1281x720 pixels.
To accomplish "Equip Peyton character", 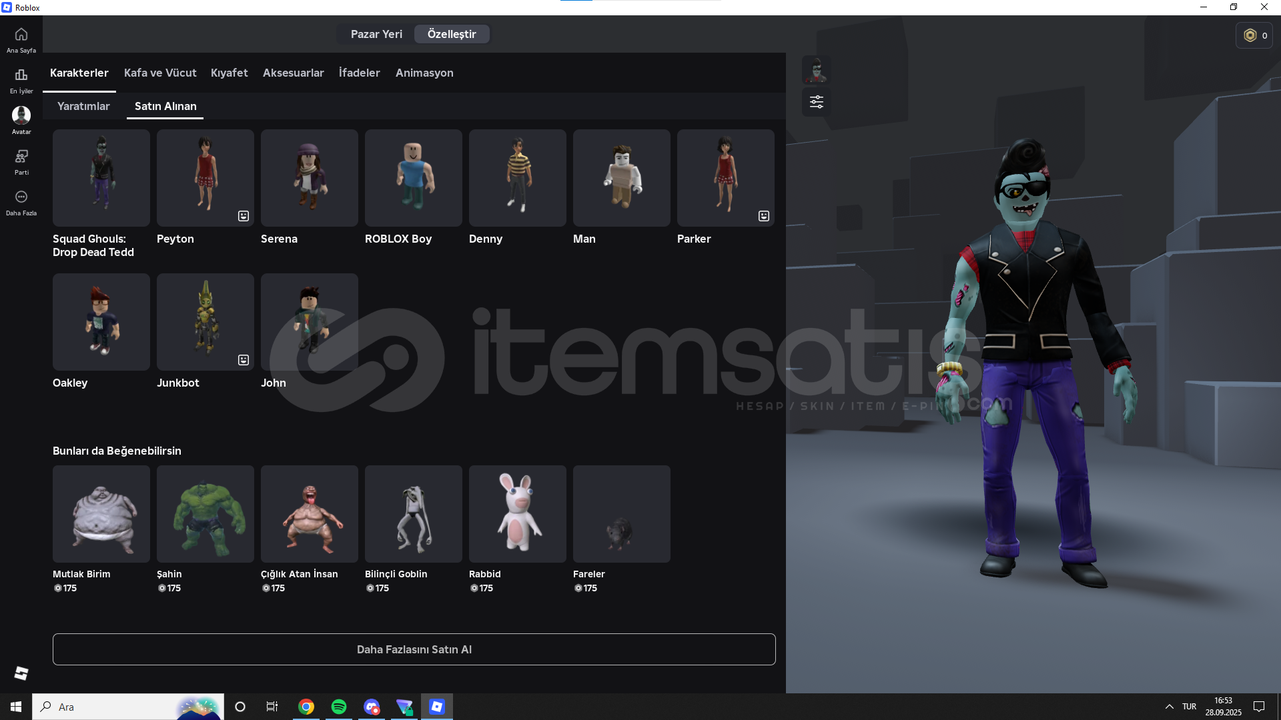I will (205, 178).
